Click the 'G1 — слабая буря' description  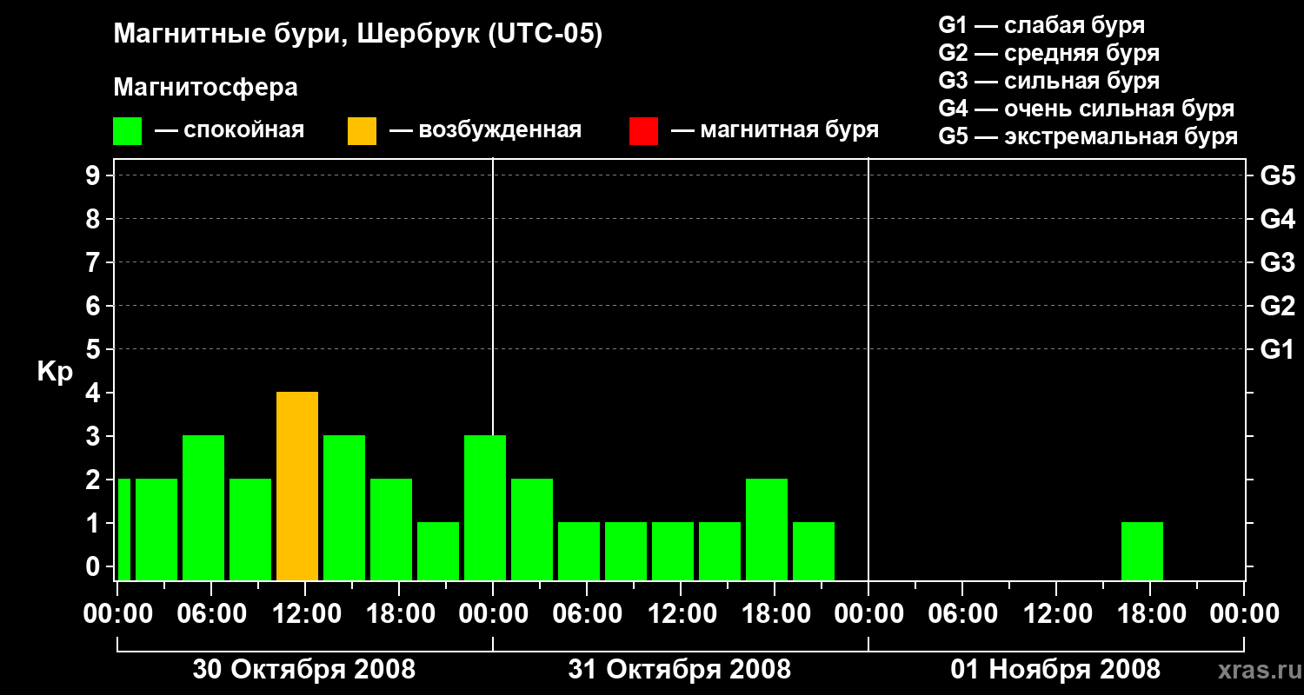point(1041,25)
